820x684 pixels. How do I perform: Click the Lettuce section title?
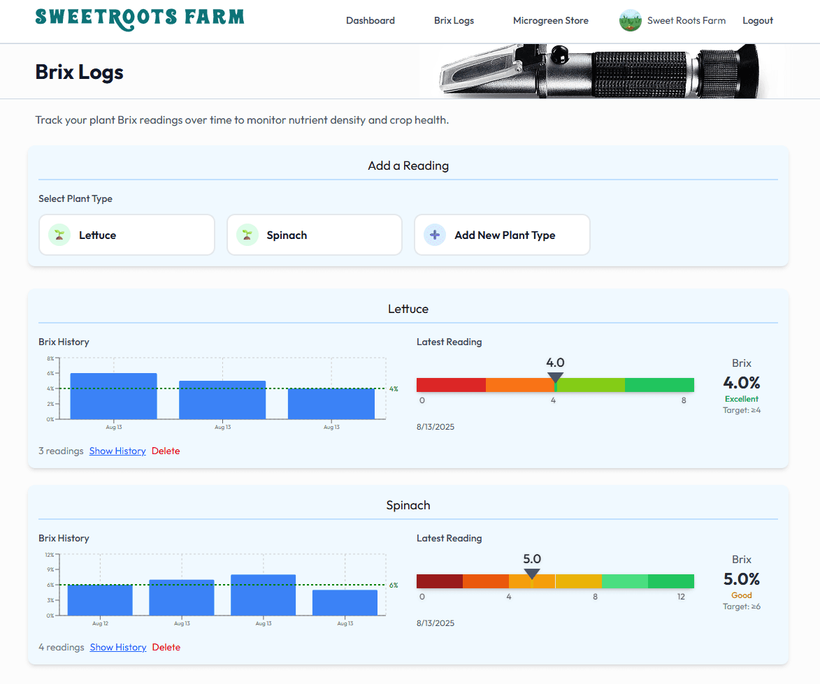(408, 309)
